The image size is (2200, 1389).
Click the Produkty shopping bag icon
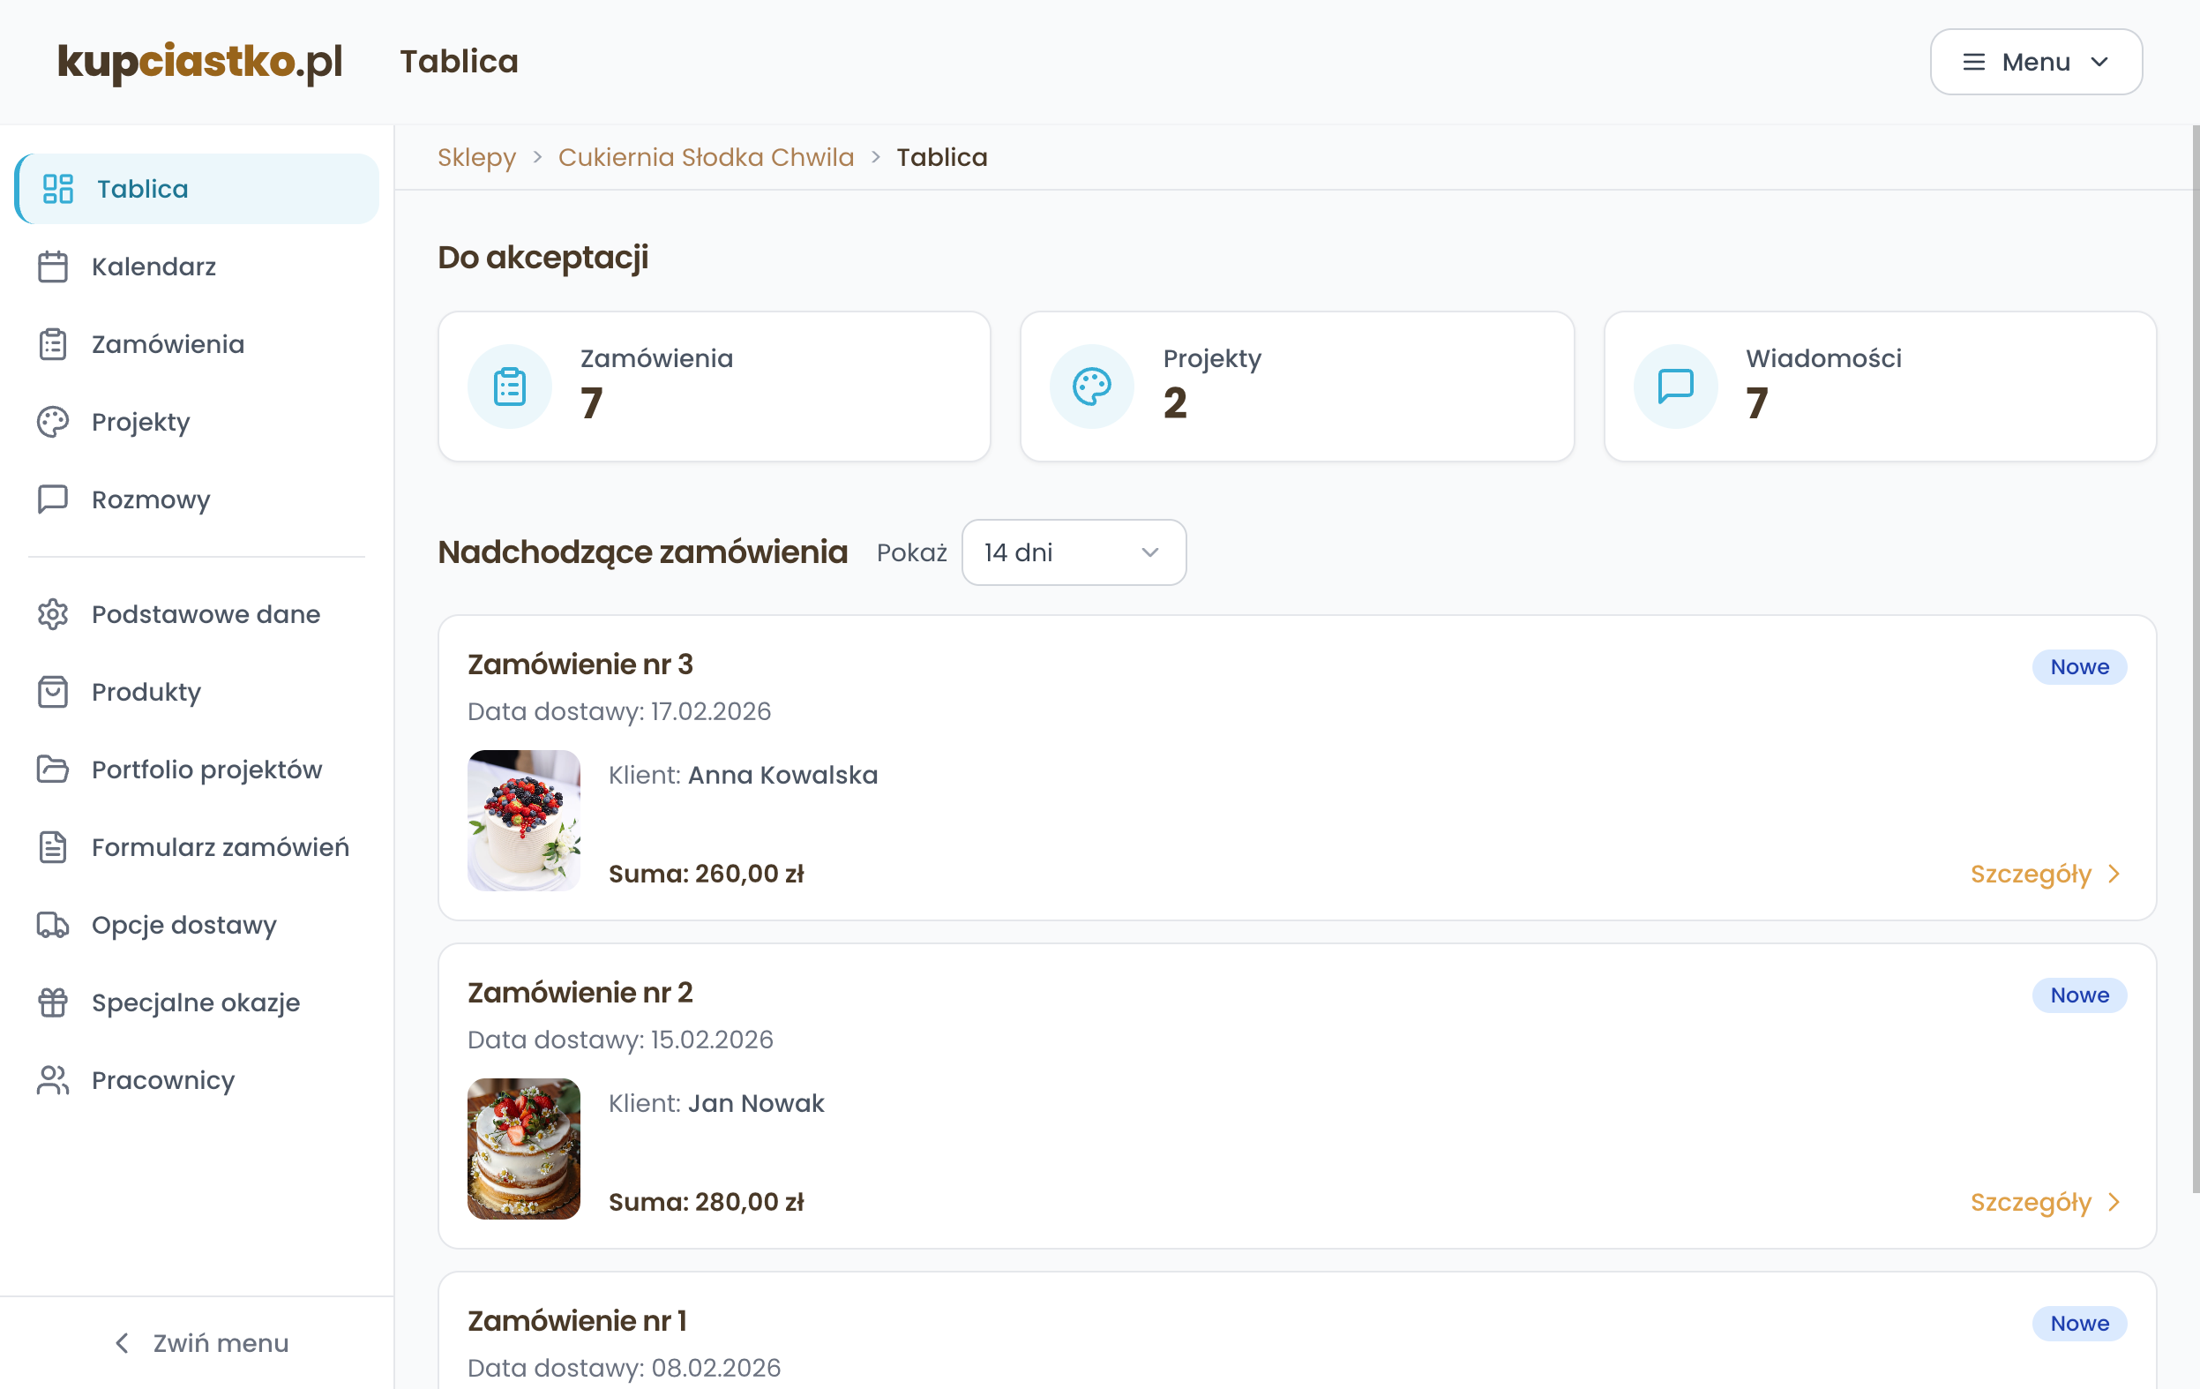pyautogui.click(x=53, y=692)
